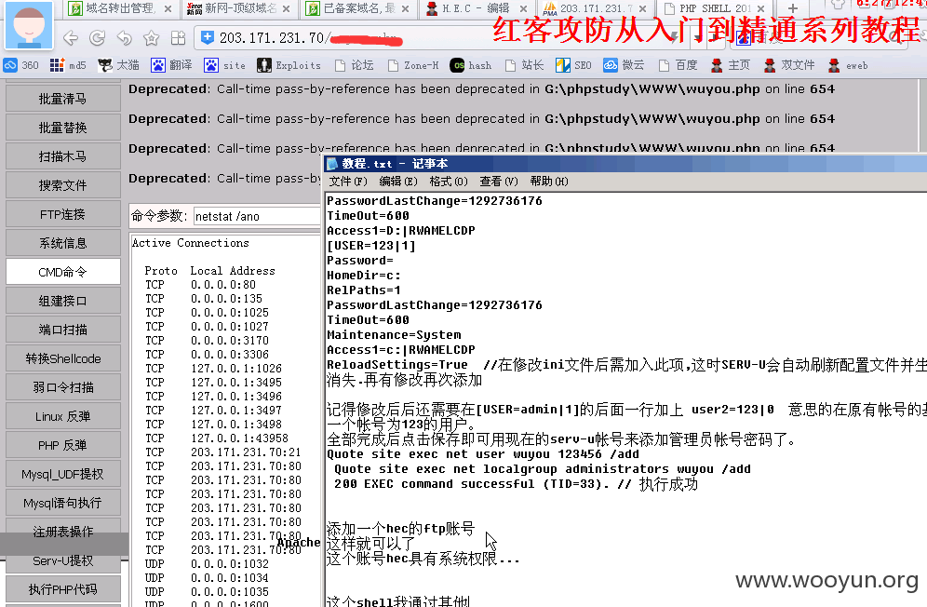Viewport: 927px width, 607px height.
Task: Open a new browser tab with plus
Action: tap(793, 8)
